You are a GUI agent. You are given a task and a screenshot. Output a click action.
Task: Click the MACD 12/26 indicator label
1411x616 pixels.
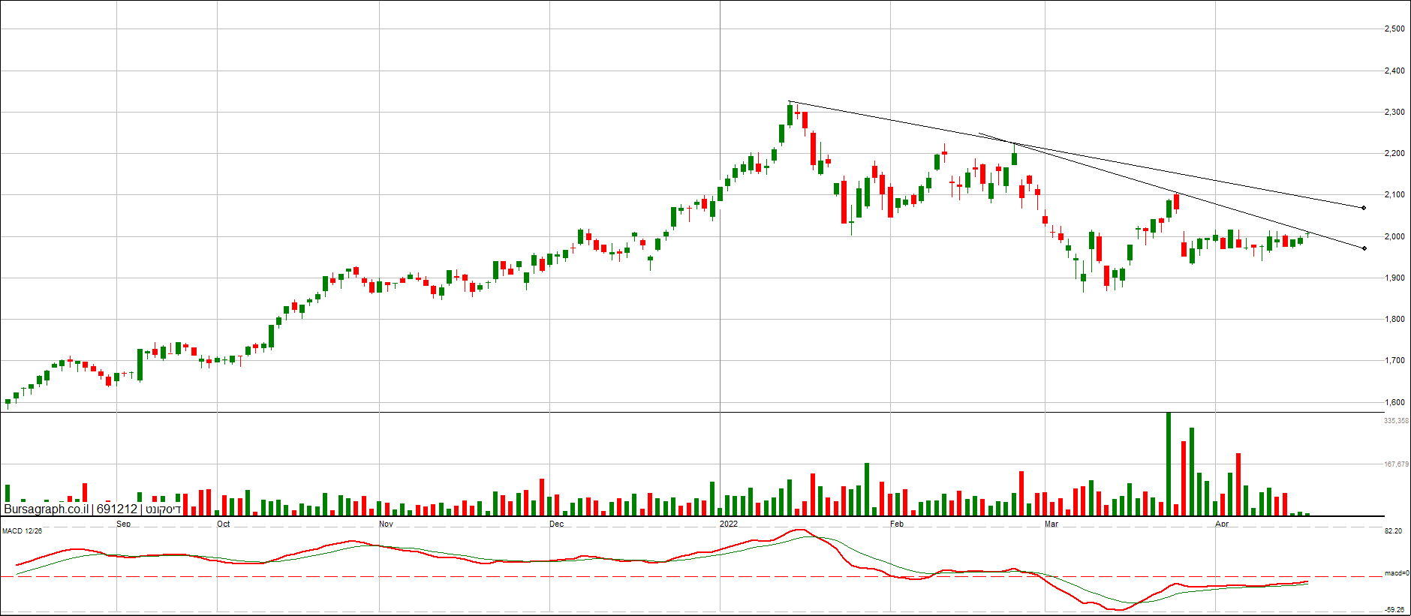click(23, 531)
